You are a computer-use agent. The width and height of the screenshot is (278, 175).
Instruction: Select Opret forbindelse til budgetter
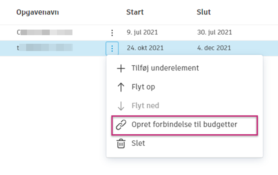pos(184,124)
